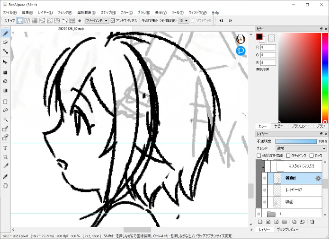Enable crisscross grid snap
This screenshot has width=329, height=239.
tap(35, 21)
